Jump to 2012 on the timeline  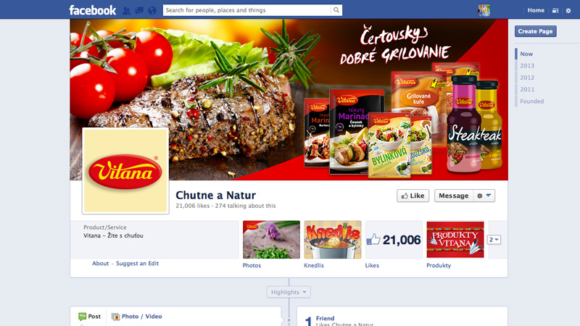(x=527, y=78)
